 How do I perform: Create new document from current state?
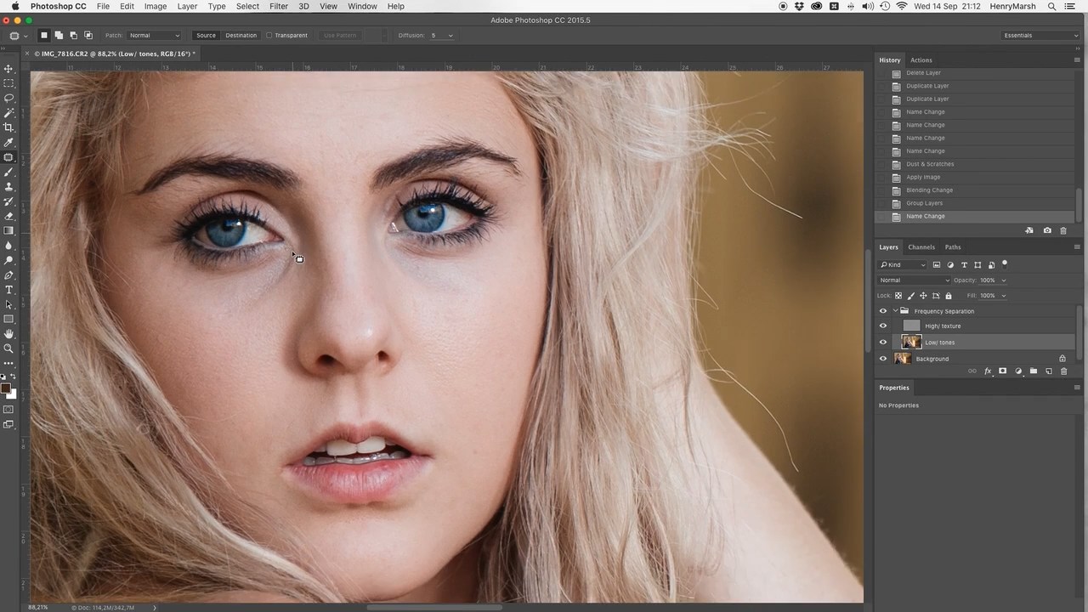(x=1029, y=230)
